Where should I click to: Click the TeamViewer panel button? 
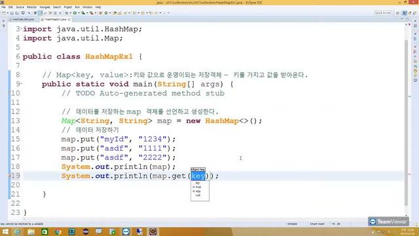click(x=388, y=222)
